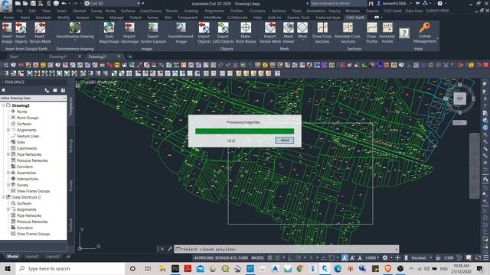Open the annotation scale 1:1000 dropdown

[372, 257]
